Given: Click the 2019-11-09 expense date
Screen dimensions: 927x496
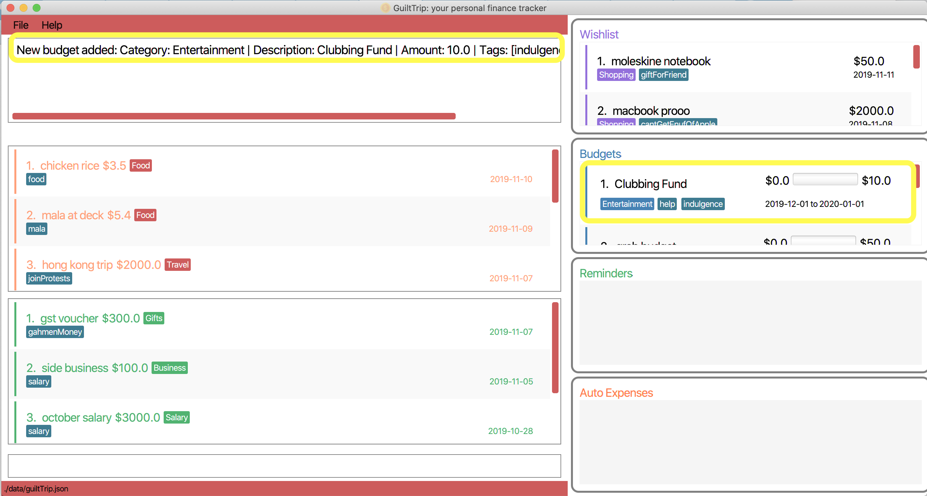Looking at the screenshot, I should 511,229.
